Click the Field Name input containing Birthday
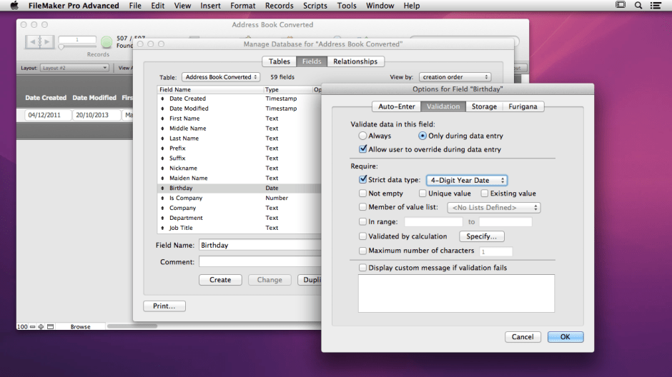This screenshot has height=377, width=672. point(260,245)
